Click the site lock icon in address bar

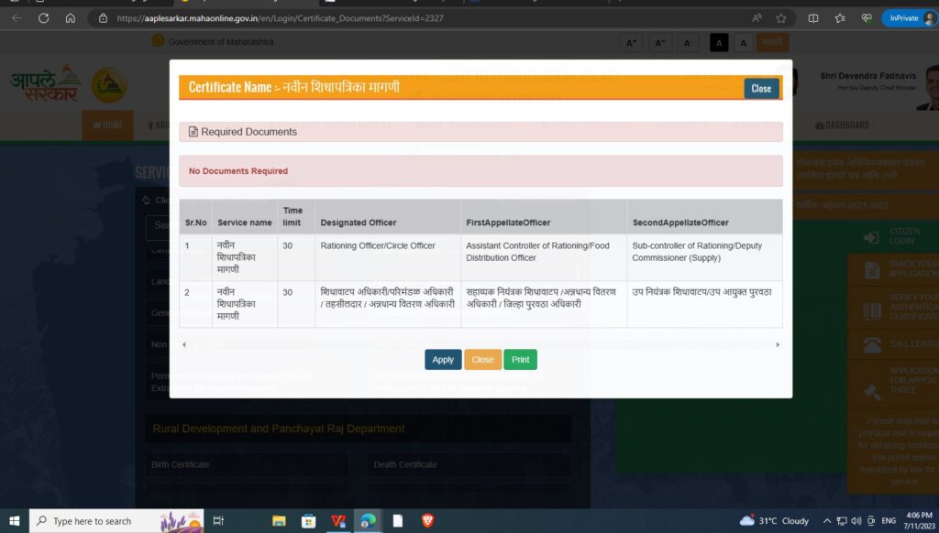coord(103,17)
